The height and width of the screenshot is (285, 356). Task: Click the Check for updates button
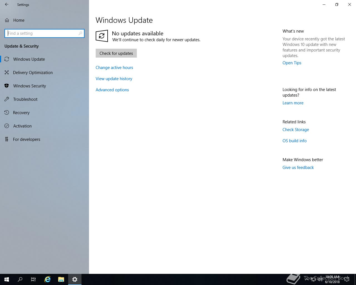coord(116,53)
